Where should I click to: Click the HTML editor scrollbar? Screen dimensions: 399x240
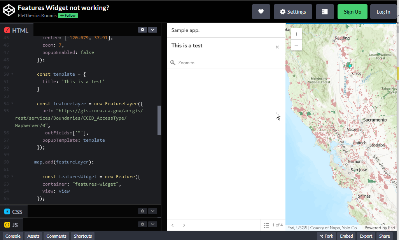point(159,120)
